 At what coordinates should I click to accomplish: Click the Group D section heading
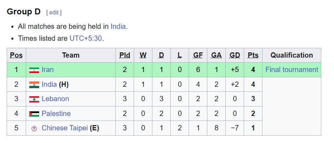[x=24, y=12]
